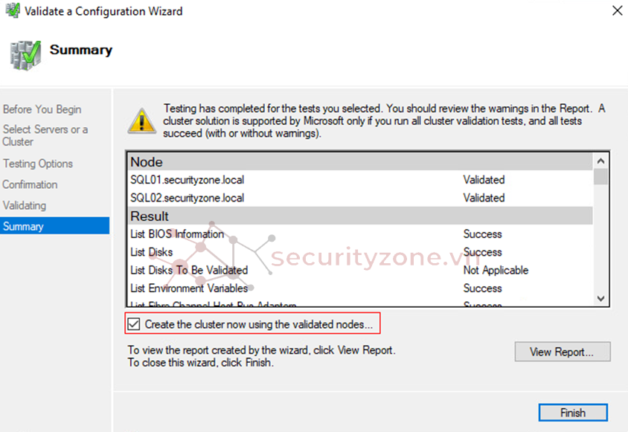The height and width of the screenshot is (432, 628).
Task: Open the Before You Begin step
Action: pyautogui.click(x=42, y=109)
